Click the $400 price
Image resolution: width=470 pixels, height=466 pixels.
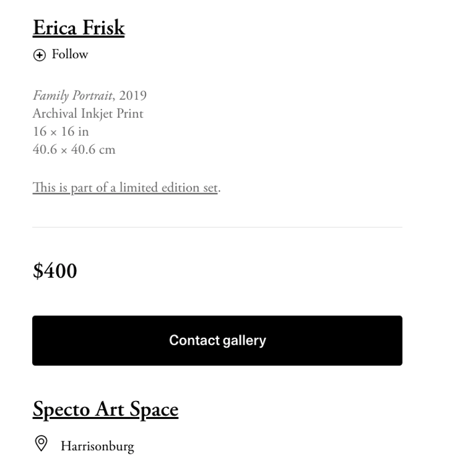pyautogui.click(x=55, y=271)
